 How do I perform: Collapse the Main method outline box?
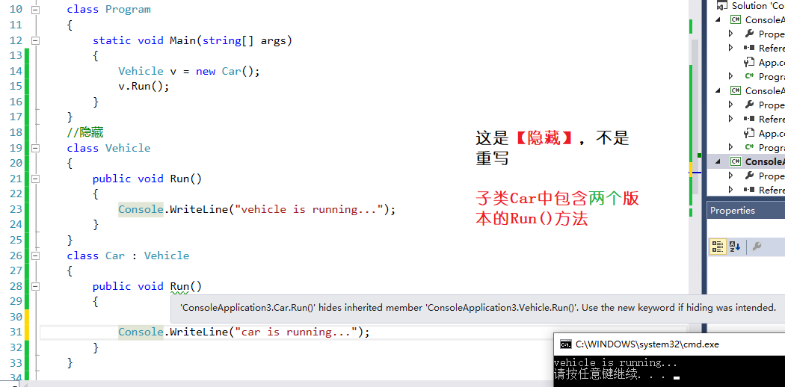tap(34, 40)
